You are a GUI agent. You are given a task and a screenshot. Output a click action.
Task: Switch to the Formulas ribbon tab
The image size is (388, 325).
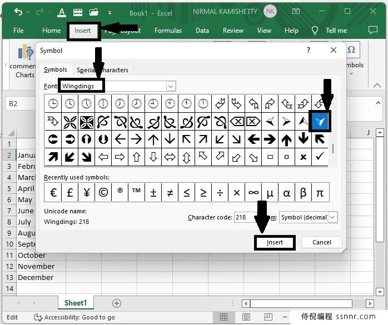[168, 31]
